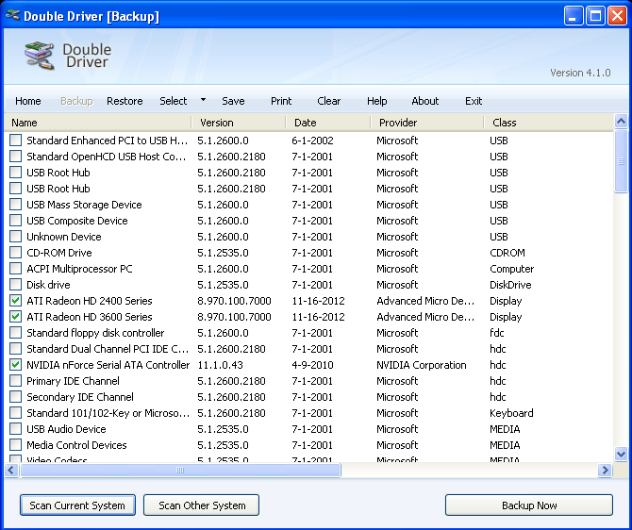Screen dimensions: 632x530
Task: Open the Home menu item
Action: [27, 101]
